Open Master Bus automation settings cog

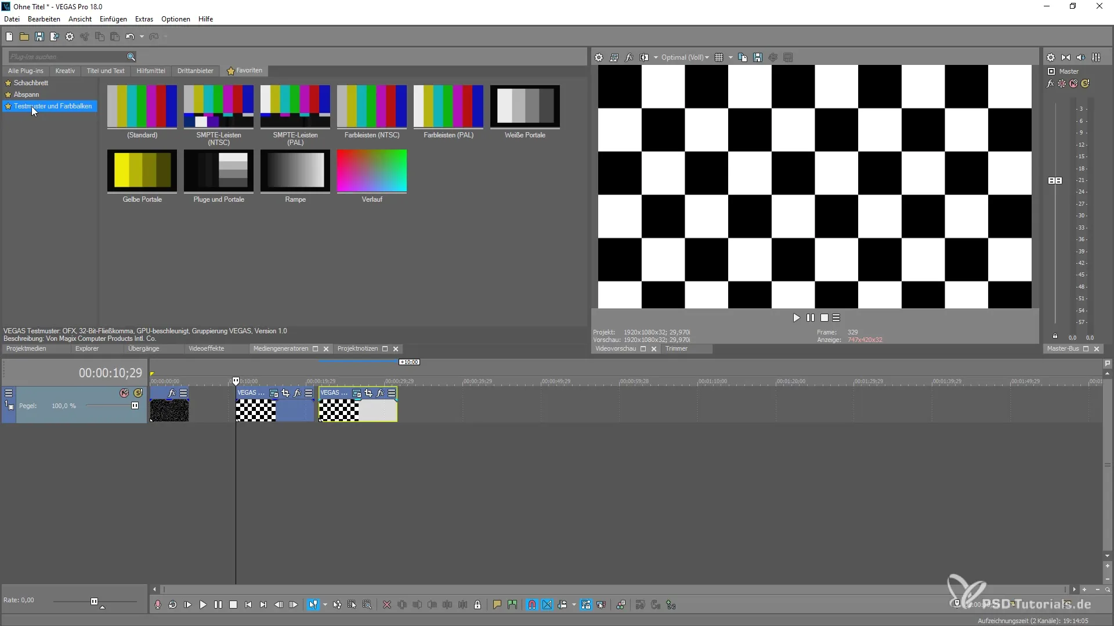pos(1062,83)
